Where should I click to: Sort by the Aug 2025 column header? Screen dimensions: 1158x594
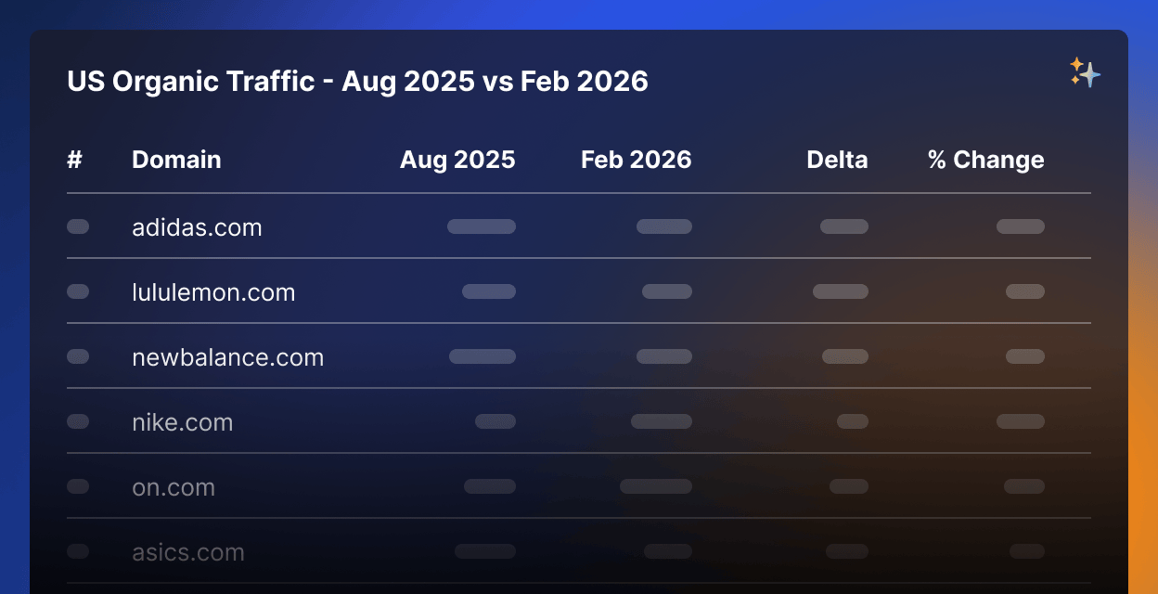coord(457,160)
